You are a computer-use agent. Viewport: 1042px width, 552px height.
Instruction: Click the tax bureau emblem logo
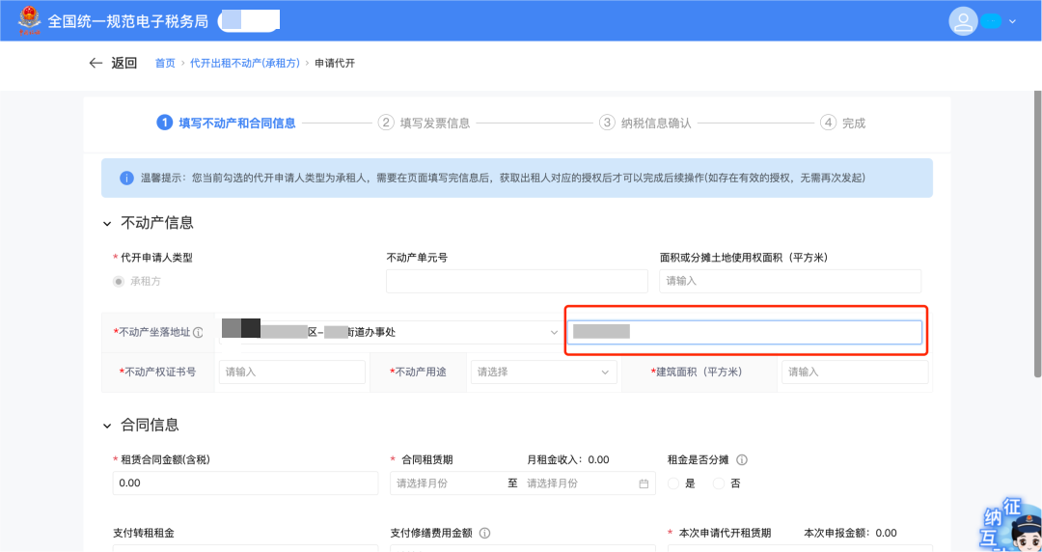[29, 20]
